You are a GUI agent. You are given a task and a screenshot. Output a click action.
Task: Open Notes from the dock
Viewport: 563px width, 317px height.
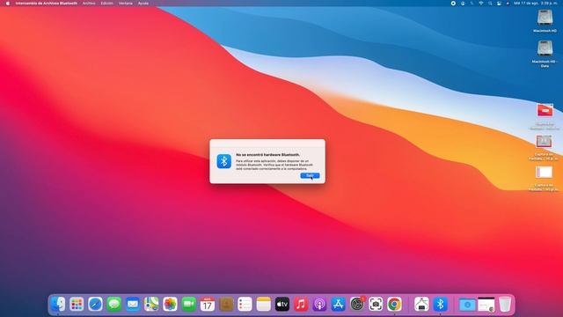pos(264,305)
